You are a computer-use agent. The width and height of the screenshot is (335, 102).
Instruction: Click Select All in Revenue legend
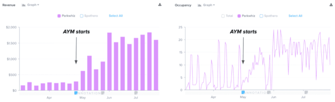coord(116,16)
